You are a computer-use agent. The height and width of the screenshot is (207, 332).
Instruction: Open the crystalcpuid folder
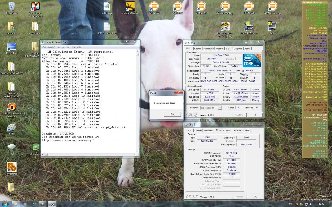(x=35, y=26)
